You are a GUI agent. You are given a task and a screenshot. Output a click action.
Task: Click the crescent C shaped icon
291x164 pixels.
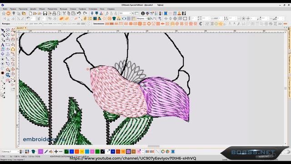(201, 24)
